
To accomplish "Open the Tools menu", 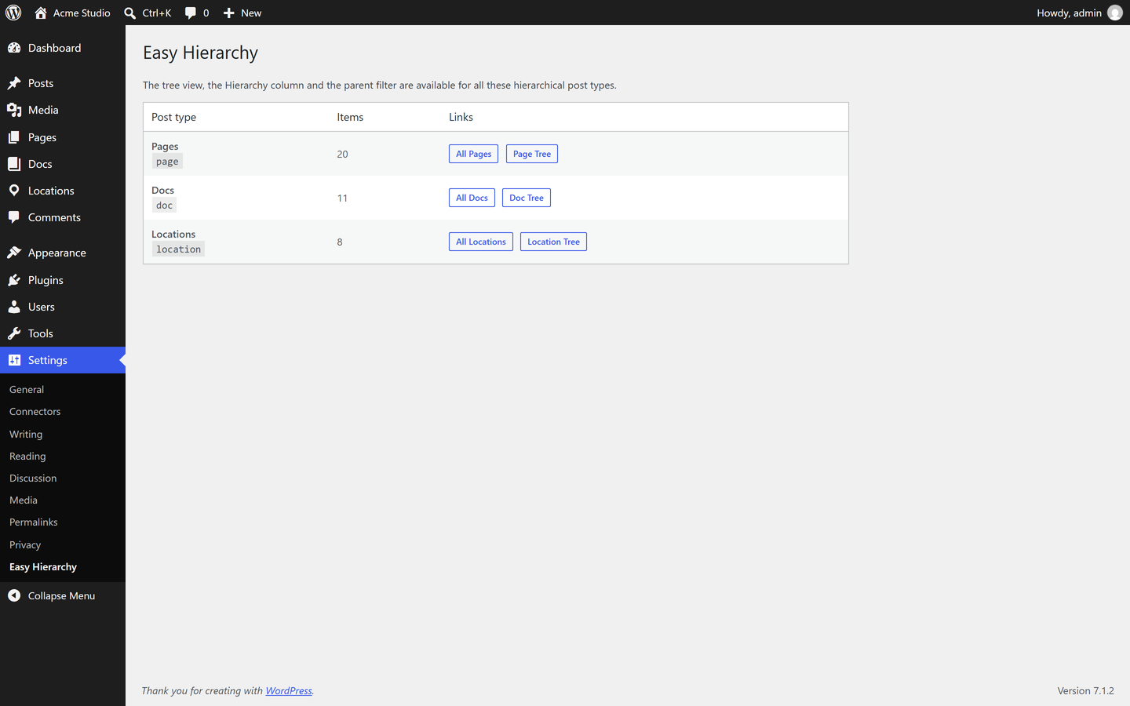I will (63, 333).
